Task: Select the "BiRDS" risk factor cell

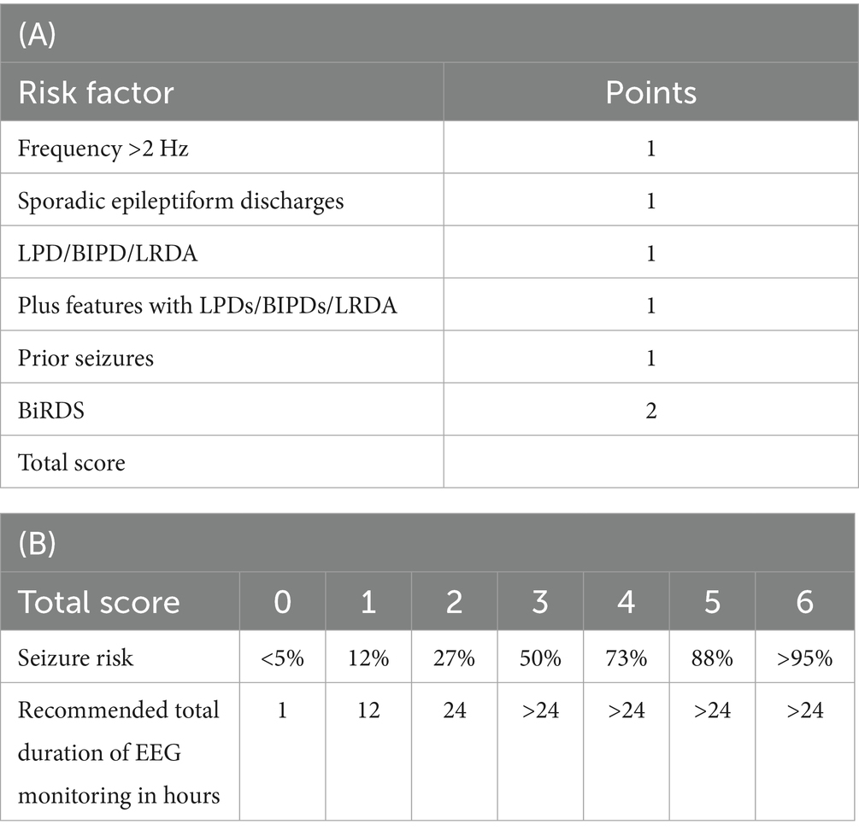Action: pos(51,411)
